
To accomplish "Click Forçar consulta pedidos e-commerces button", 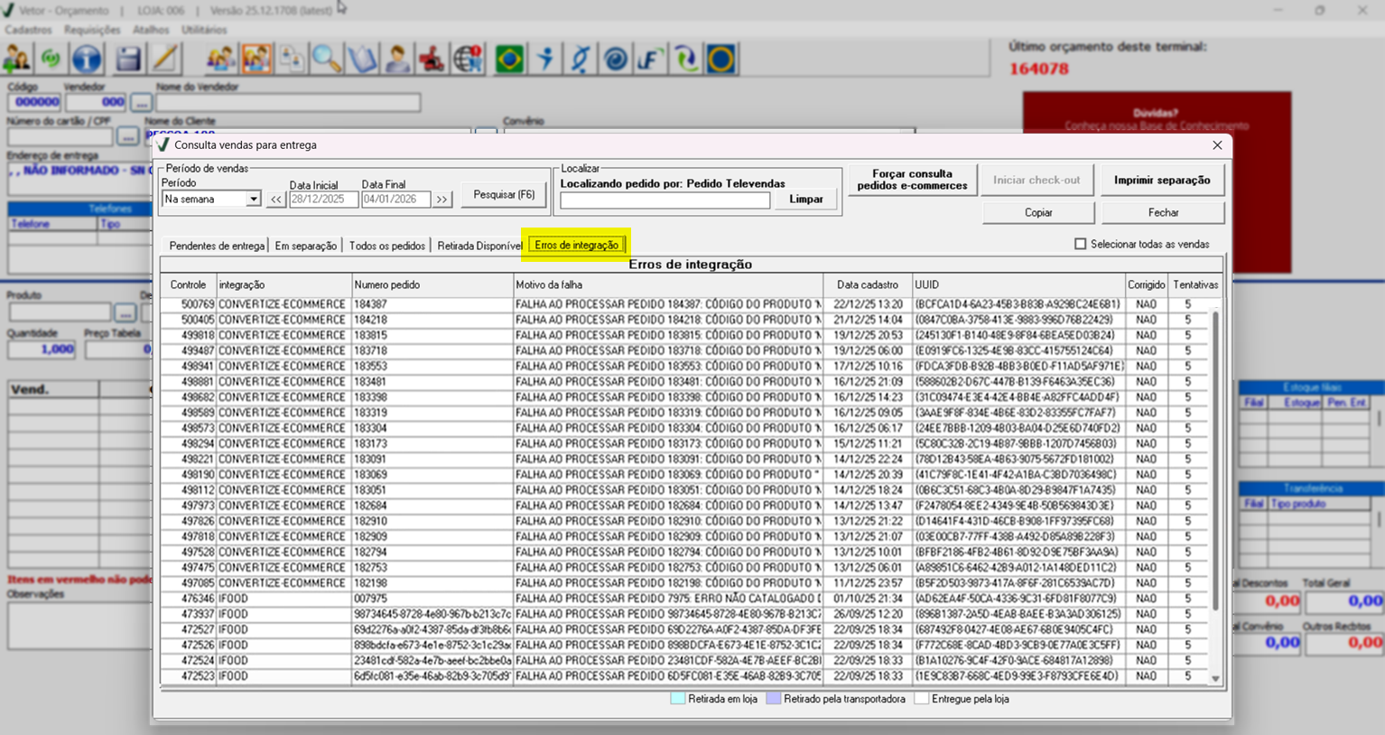I will click(x=912, y=180).
